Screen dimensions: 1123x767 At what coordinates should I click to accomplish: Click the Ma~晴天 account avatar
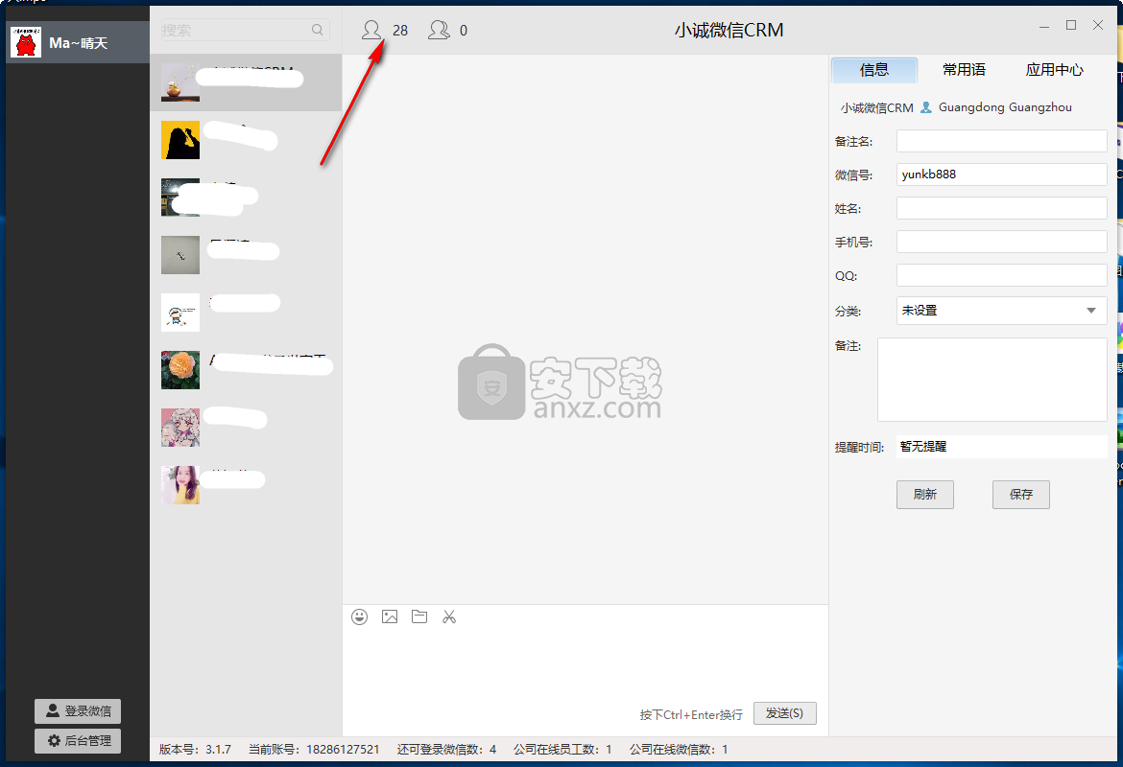tap(26, 42)
